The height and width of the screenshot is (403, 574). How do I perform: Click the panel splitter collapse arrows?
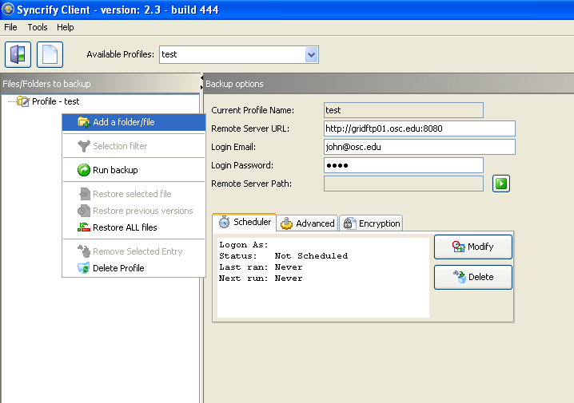click(x=201, y=82)
